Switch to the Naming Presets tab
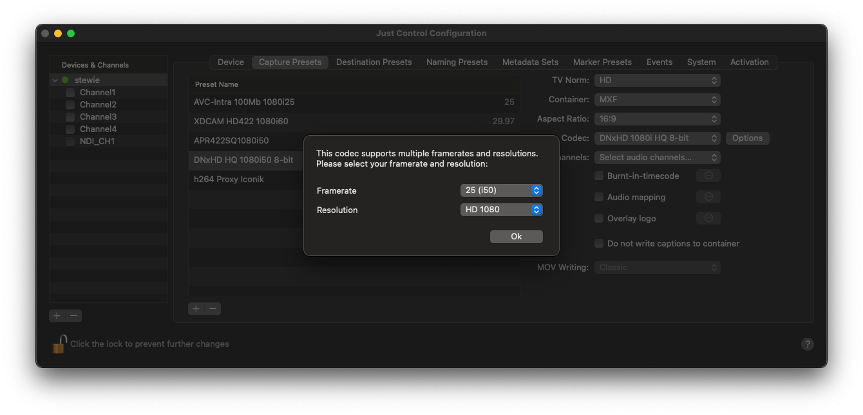Viewport: 863px width, 415px height. (457, 62)
